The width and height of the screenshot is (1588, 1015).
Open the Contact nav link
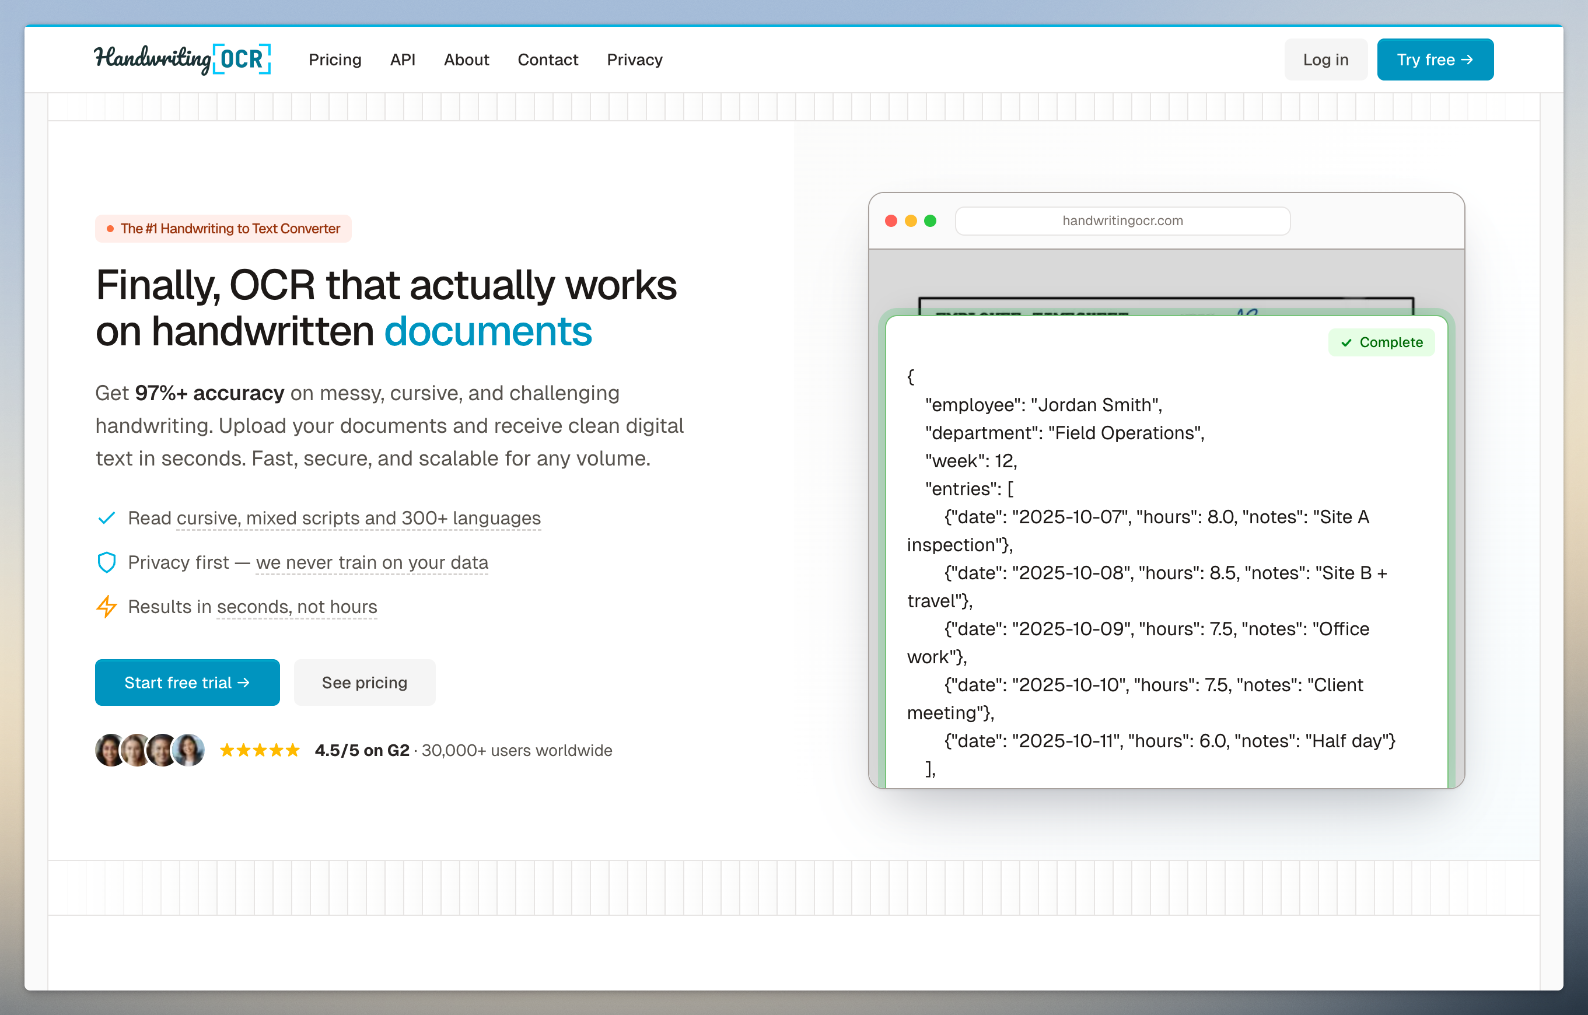(547, 60)
